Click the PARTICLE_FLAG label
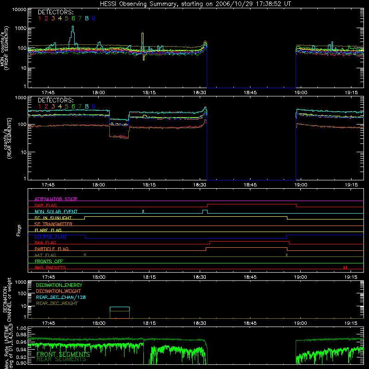 click(52, 249)
